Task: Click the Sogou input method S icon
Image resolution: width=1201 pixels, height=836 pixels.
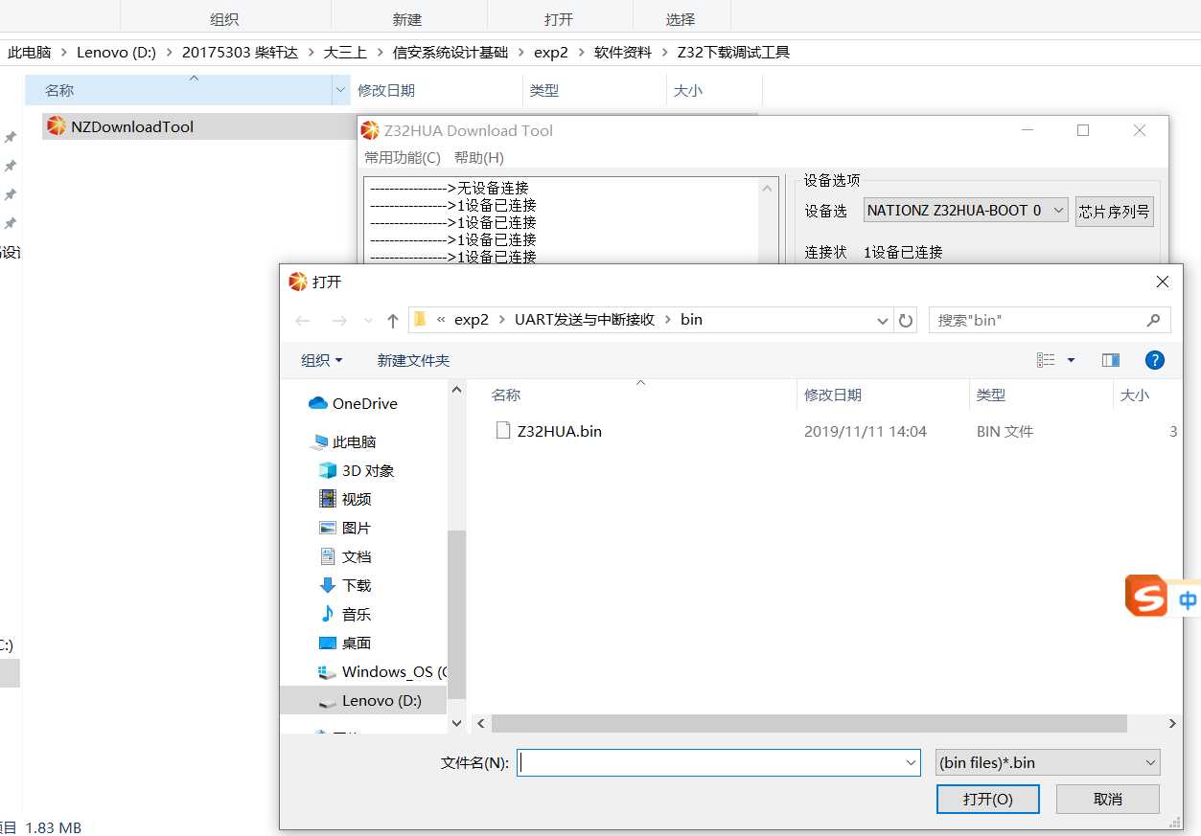Action: point(1145,596)
